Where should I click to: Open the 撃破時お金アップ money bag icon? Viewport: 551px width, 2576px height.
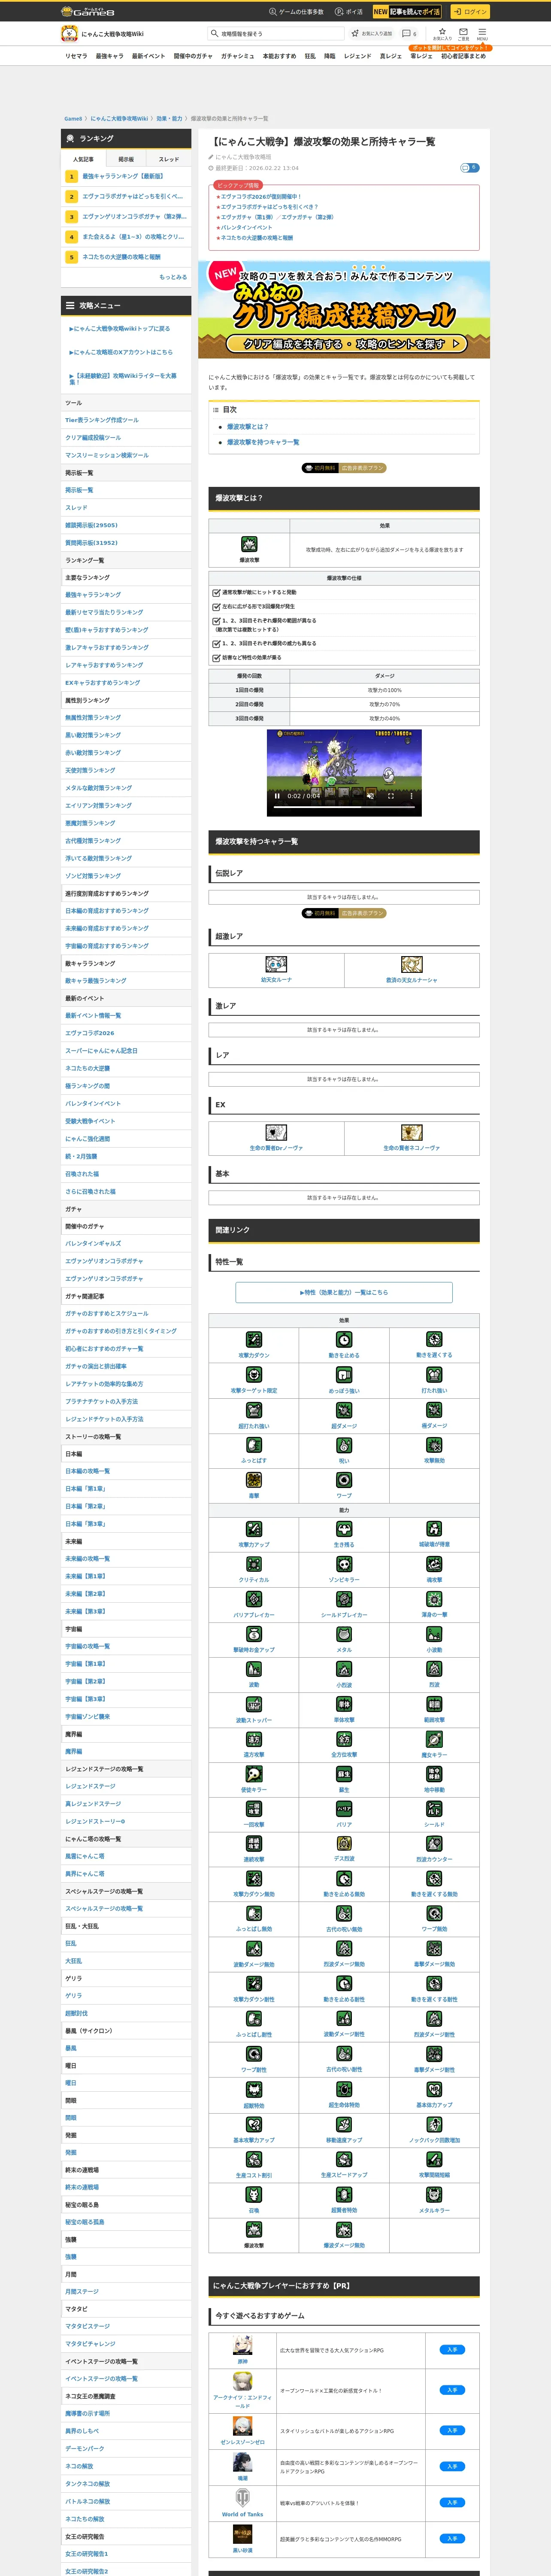[x=254, y=1633]
